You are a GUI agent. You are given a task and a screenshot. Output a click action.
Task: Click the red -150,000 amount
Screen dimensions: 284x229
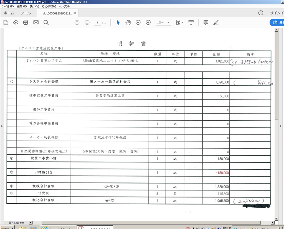pyautogui.click(x=222, y=173)
